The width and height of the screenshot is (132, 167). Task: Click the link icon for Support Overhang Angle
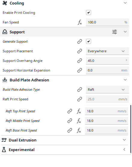(x=80, y=61)
